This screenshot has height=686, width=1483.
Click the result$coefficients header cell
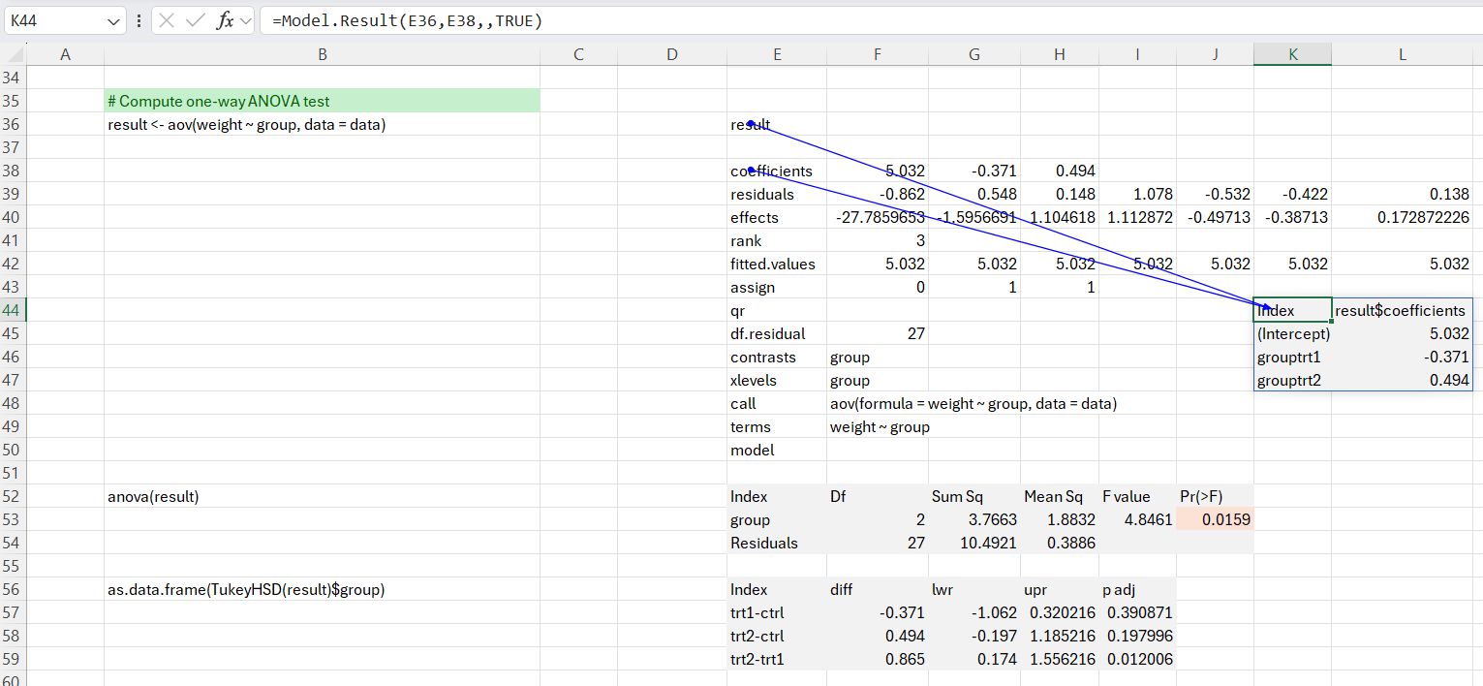pyautogui.click(x=1401, y=311)
